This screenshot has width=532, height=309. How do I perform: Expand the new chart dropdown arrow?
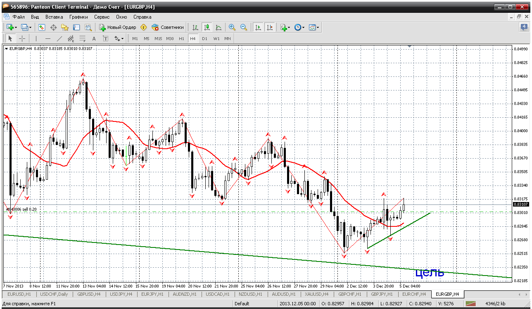16,27
